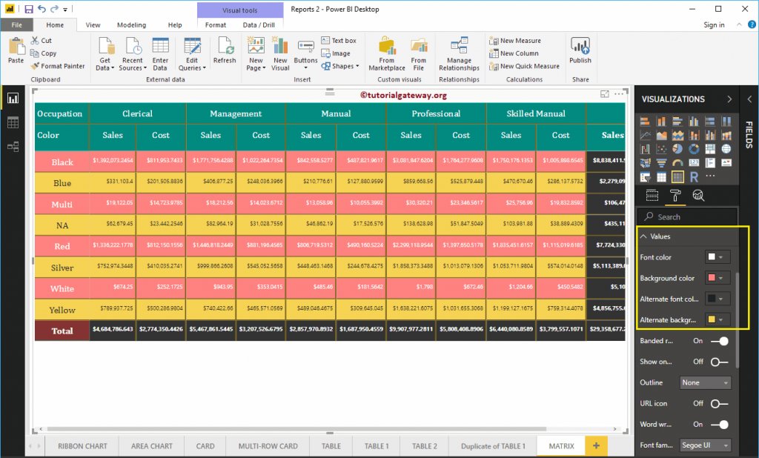Switch to the Modeling ribbon tab

point(131,24)
